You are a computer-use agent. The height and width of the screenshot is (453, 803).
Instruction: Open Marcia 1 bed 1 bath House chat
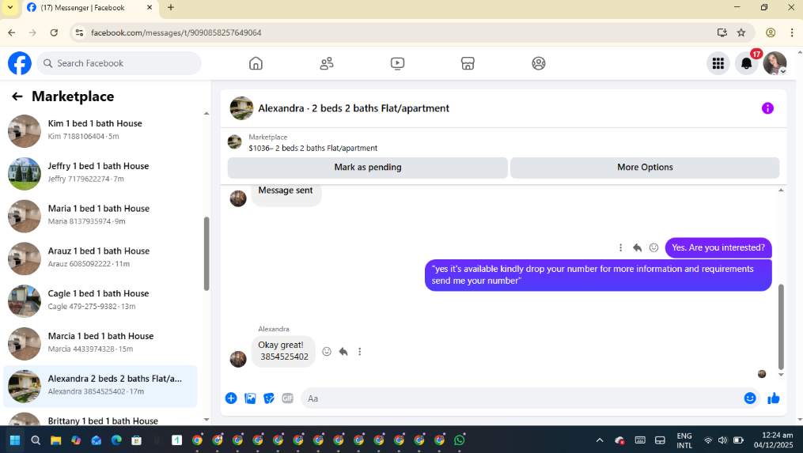[x=100, y=343]
